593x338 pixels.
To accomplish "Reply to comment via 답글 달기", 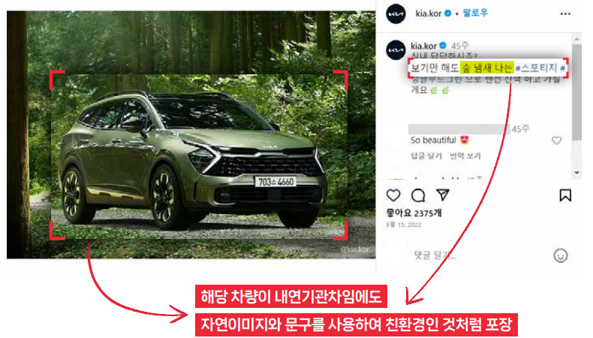I will click(x=426, y=156).
